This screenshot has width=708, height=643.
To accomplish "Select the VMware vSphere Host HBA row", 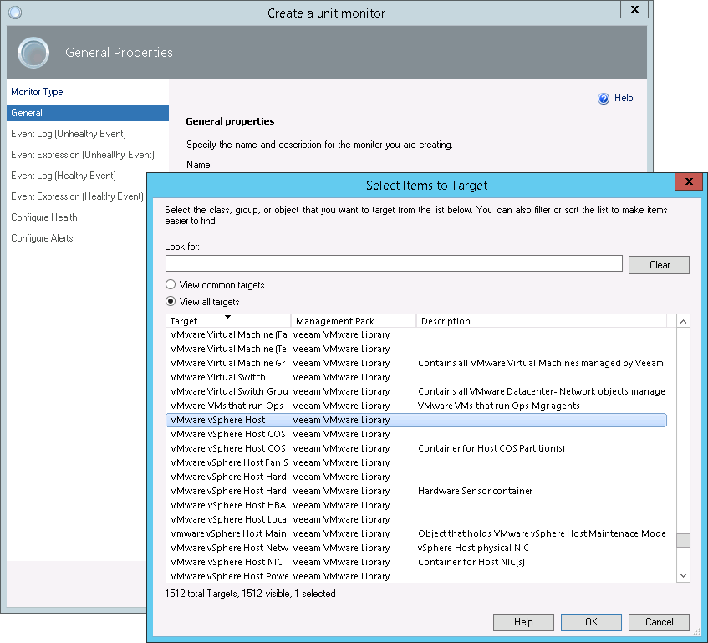I will coord(416,505).
